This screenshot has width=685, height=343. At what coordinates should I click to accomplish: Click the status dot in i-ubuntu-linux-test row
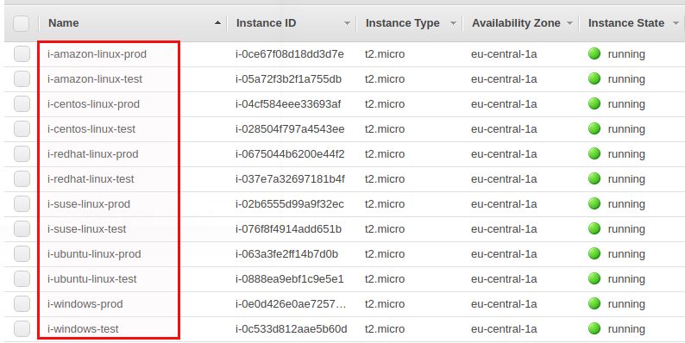[x=594, y=278]
